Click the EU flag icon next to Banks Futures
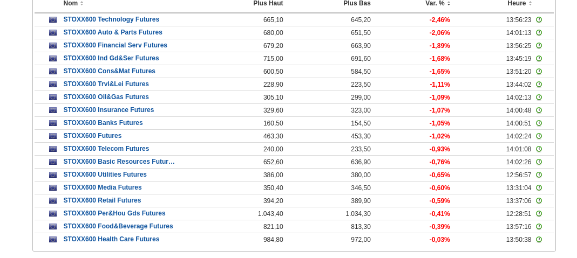This screenshot has width=577, height=258. pos(53,123)
